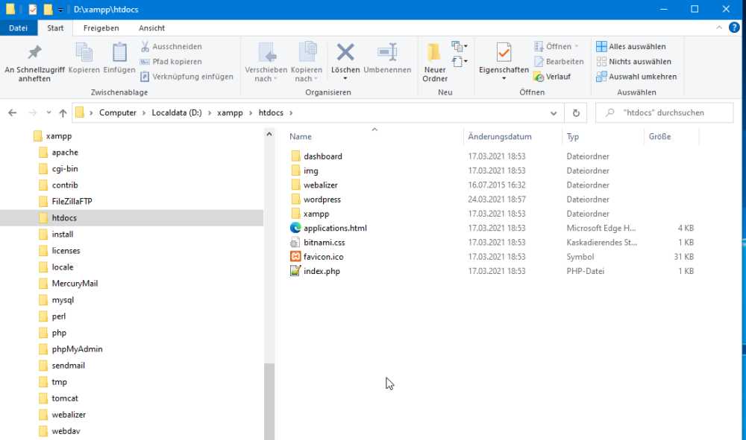Click Ausschneiden scissors item
Image resolution: width=746 pixels, height=440 pixels.
click(x=172, y=46)
